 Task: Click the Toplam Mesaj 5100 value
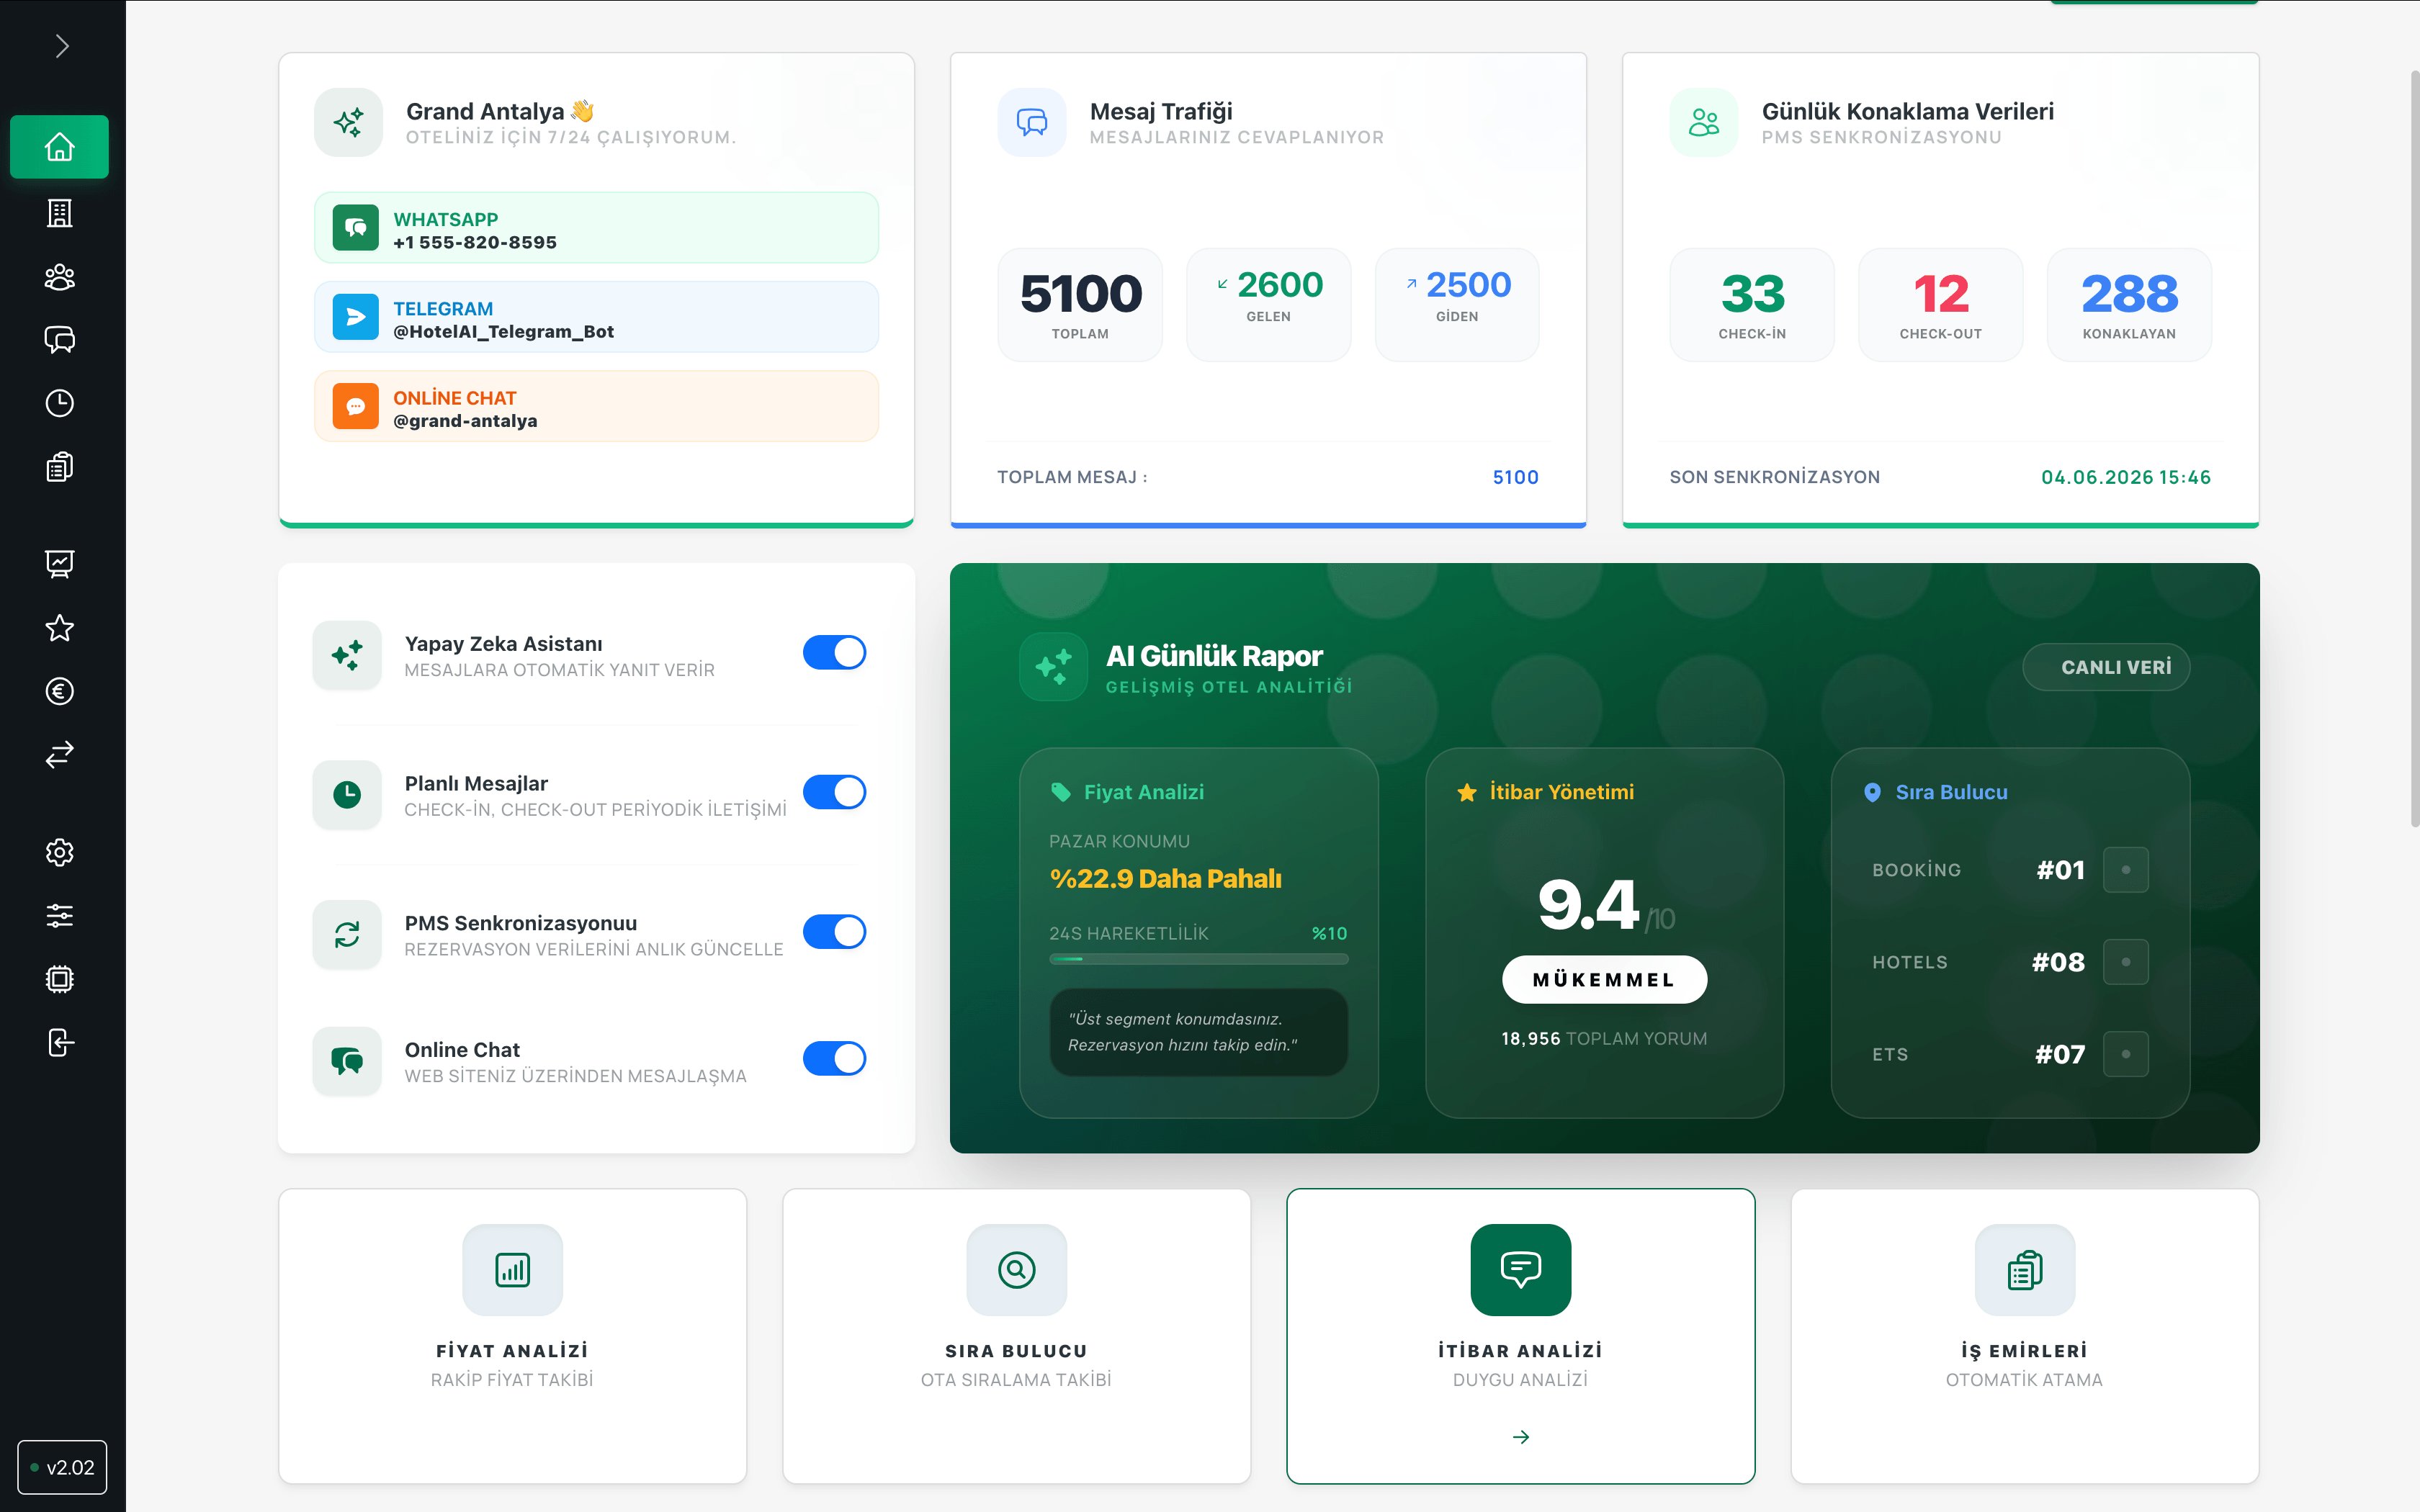point(1515,477)
